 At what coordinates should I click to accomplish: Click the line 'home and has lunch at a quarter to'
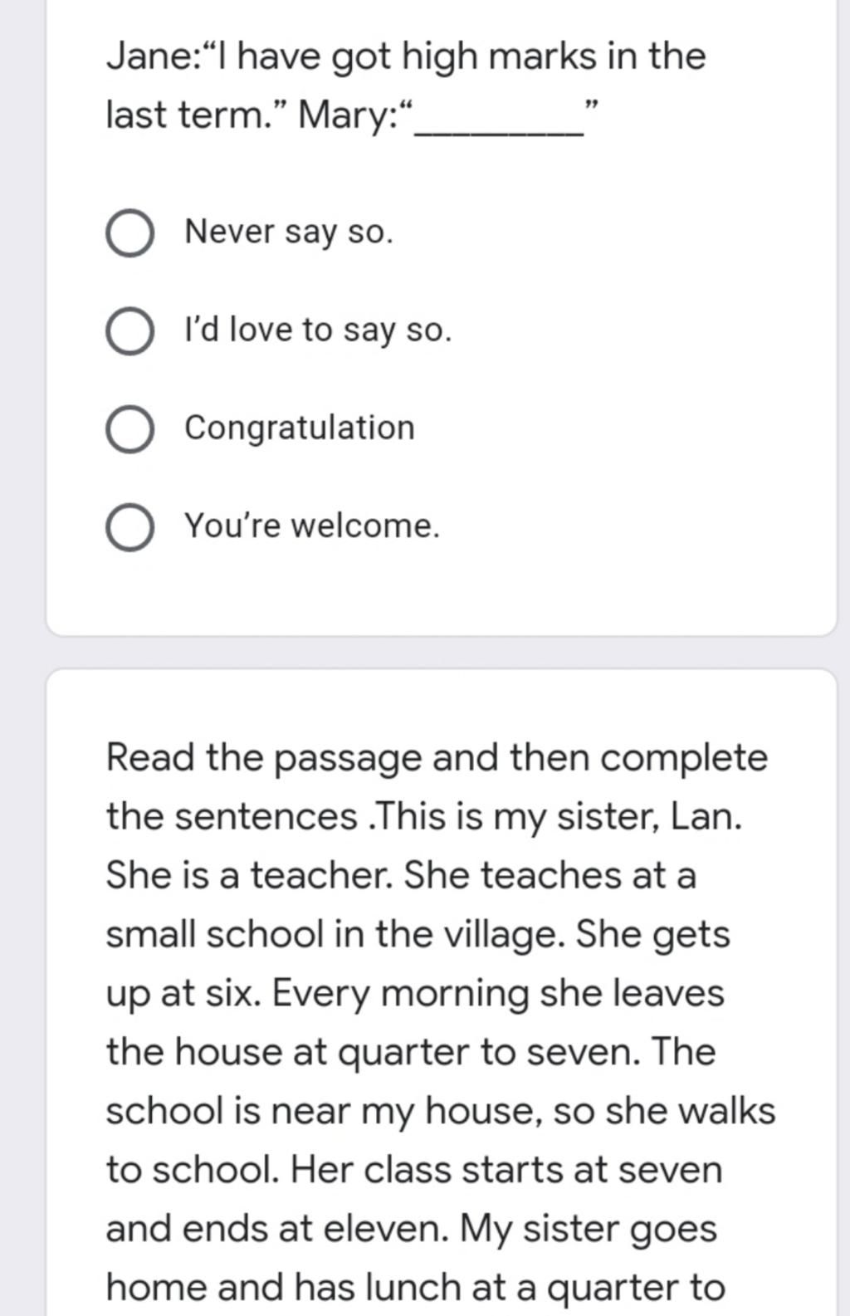point(416,1289)
